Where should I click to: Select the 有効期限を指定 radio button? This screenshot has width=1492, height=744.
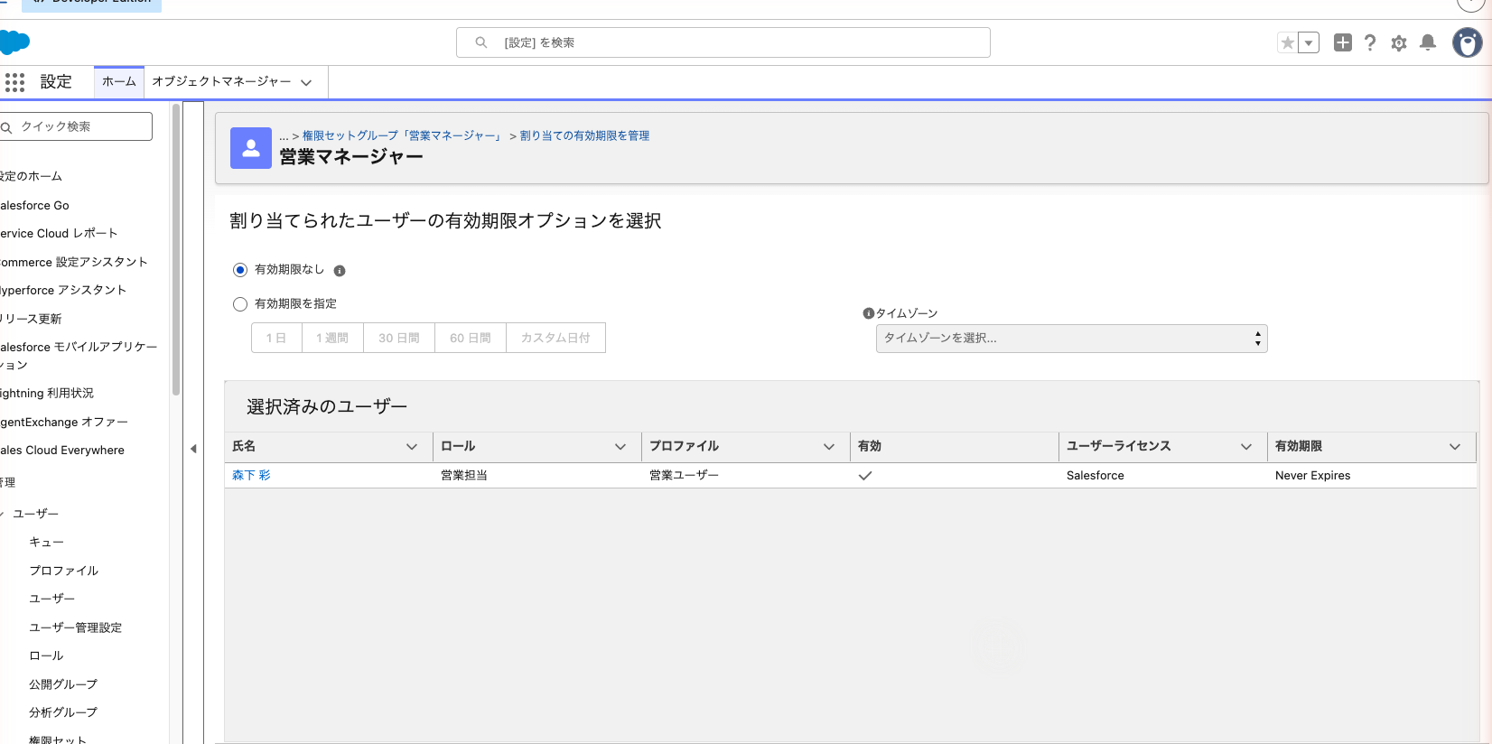(240, 304)
